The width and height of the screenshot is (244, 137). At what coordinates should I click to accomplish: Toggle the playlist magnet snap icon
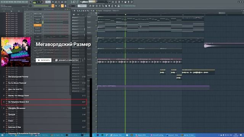coord(75,11)
